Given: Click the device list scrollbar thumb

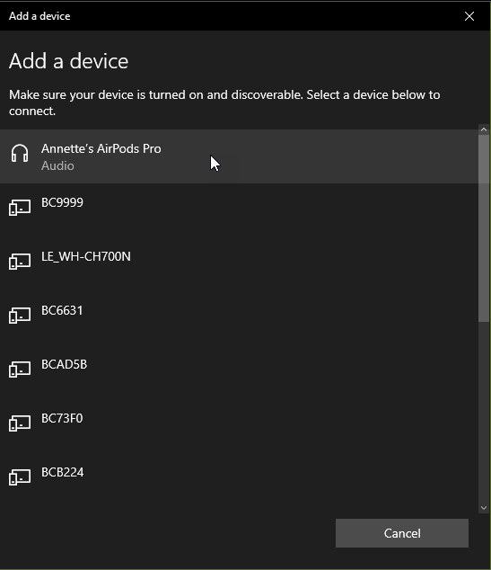Looking at the screenshot, I should coord(484,228).
